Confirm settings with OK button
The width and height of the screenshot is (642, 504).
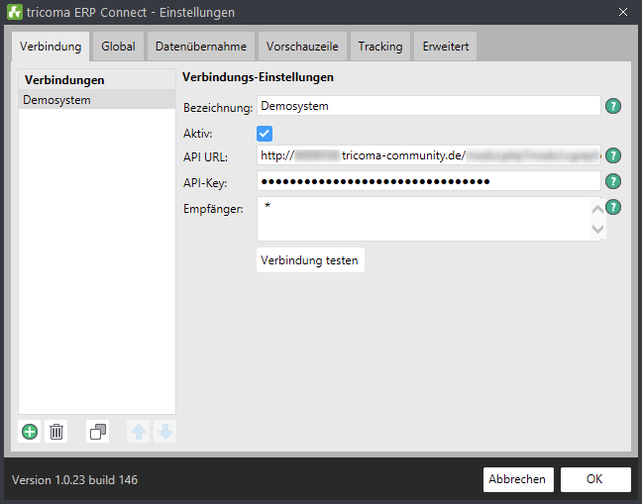tap(595, 479)
